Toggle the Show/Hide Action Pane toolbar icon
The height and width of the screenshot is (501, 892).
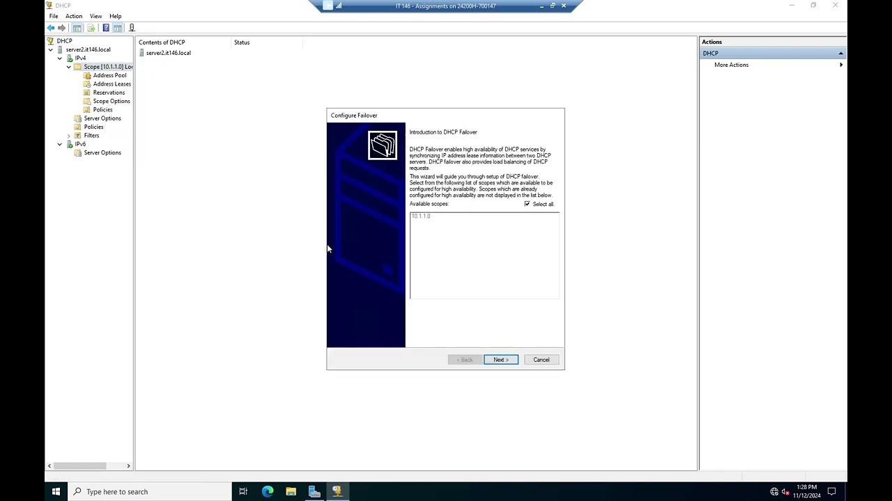point(118,28)
